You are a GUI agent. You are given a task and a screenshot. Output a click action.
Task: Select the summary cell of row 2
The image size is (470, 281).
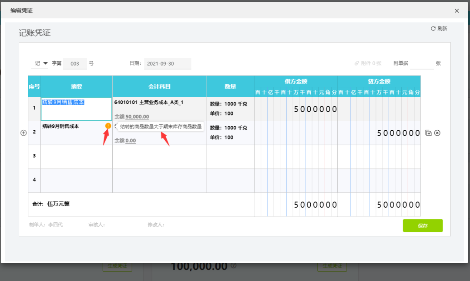tap(77, 133)
